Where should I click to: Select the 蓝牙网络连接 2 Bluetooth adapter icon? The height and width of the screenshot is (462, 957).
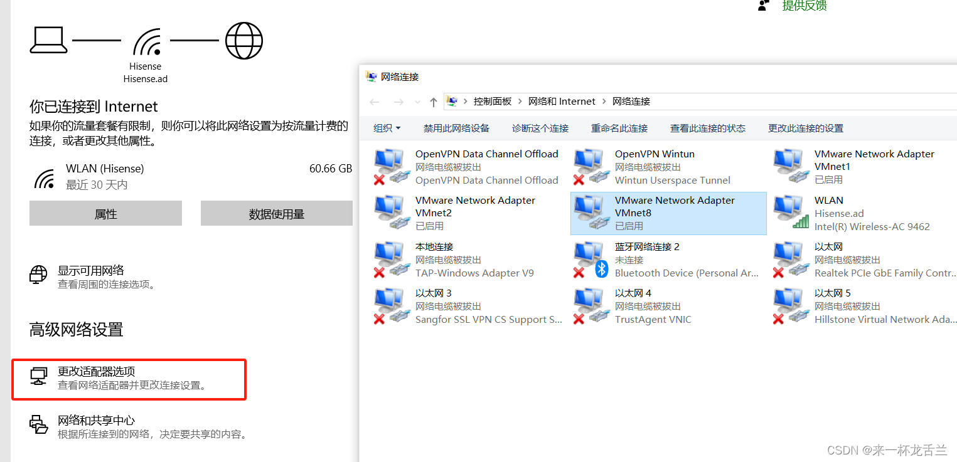click(x=592, y=260)
